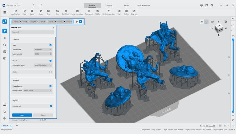Select the scale tool in left sidebar

pos(5,52)
